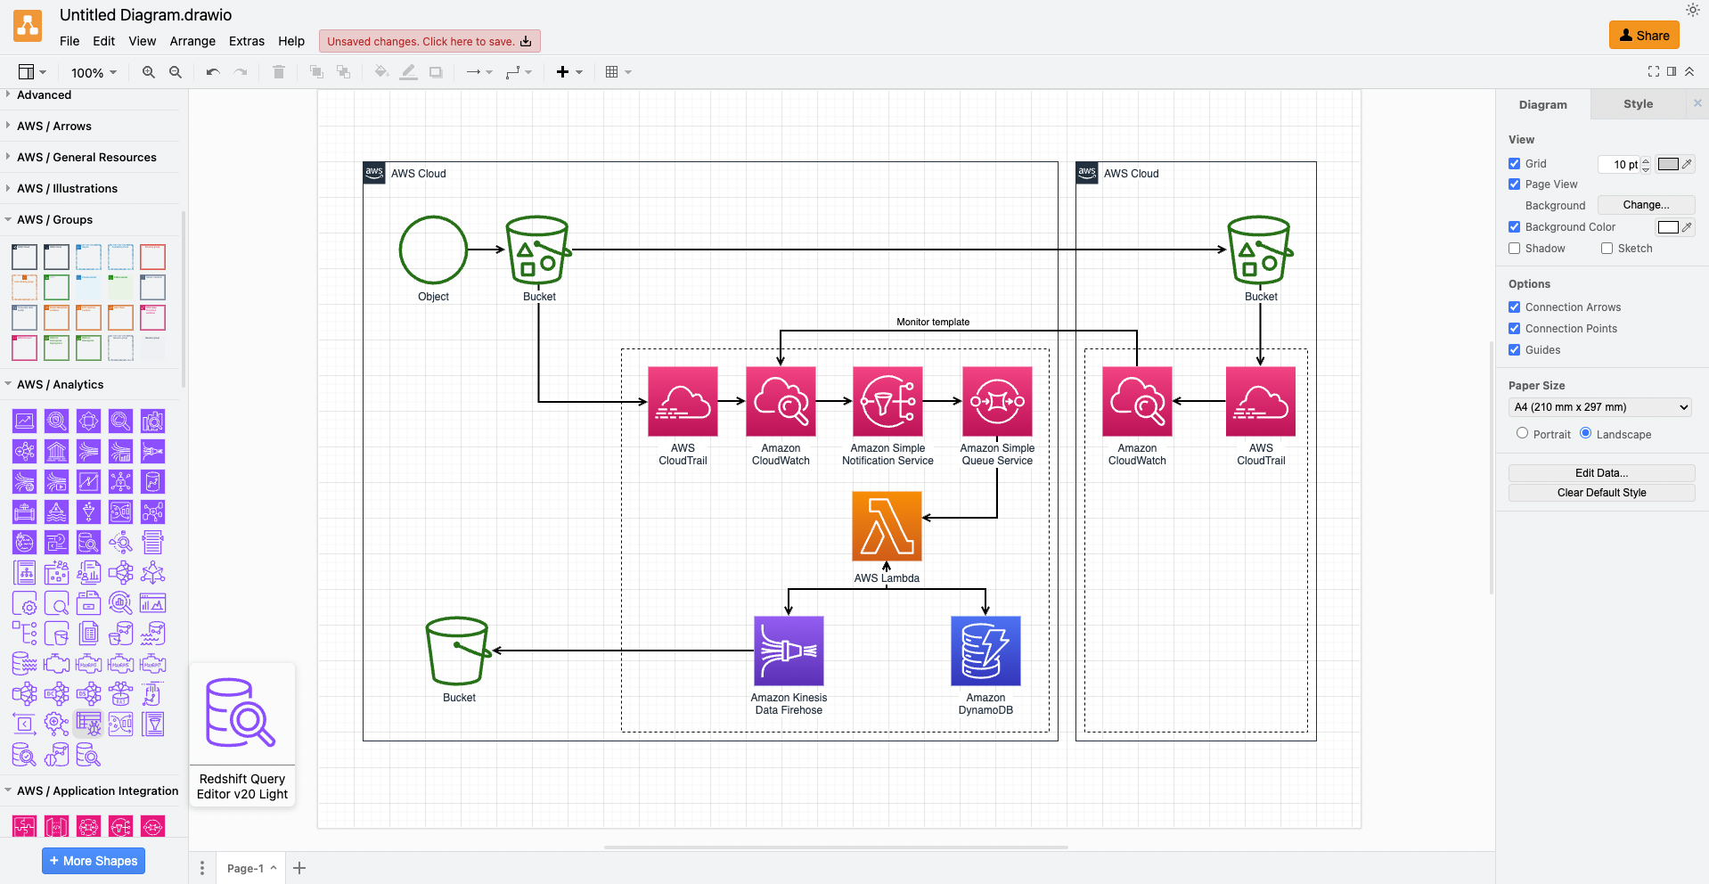
Task: Click the Zoom In magnifier icon
Action: pyautogui.click(x=149, y=72)
